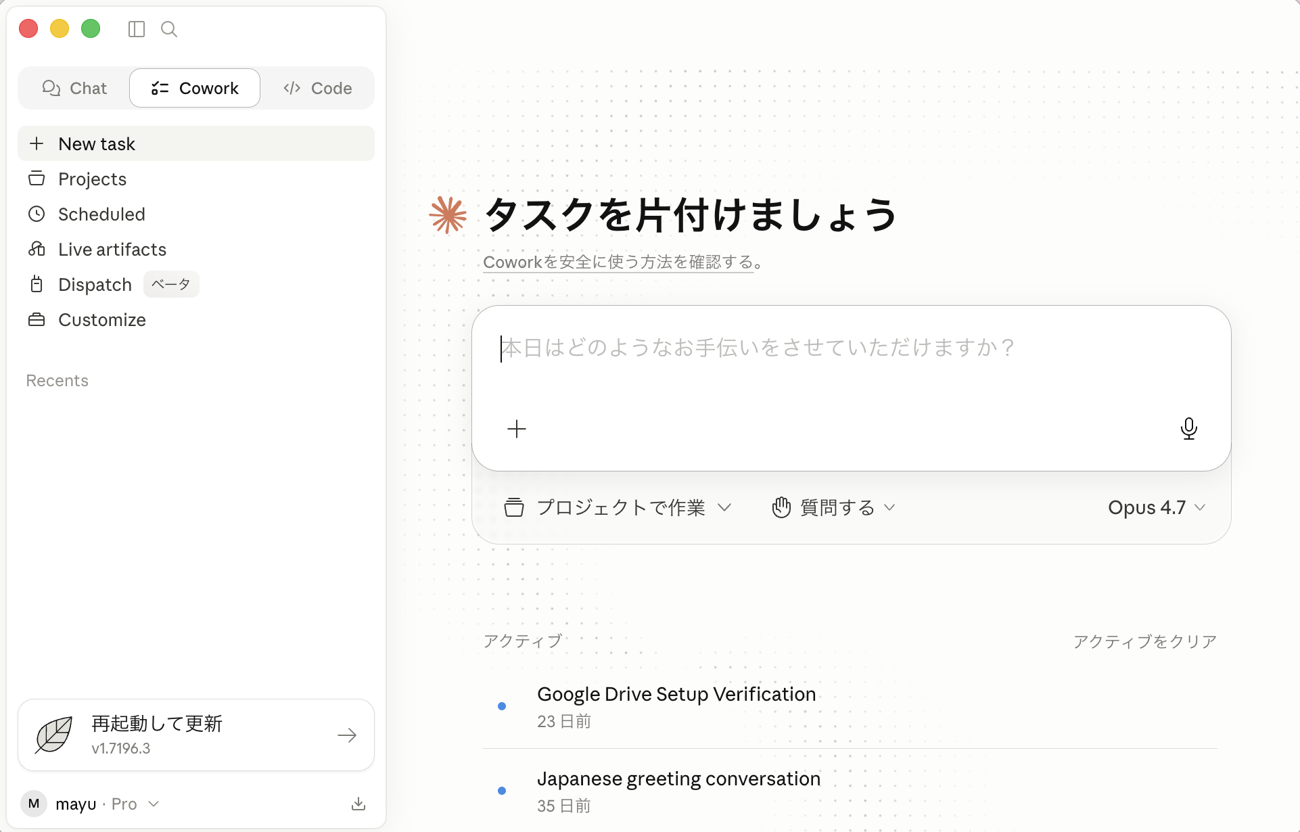This screenshot has height=832, width=1300.
Task: Click the hand icon beside 質問する
Action: (781, 507)
